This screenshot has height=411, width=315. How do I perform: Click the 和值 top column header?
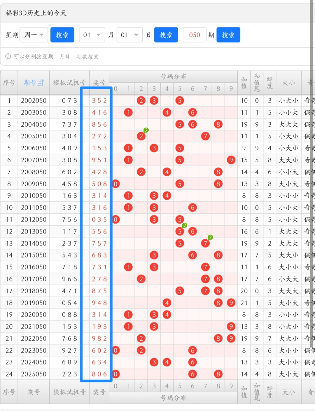coord(244,83)
